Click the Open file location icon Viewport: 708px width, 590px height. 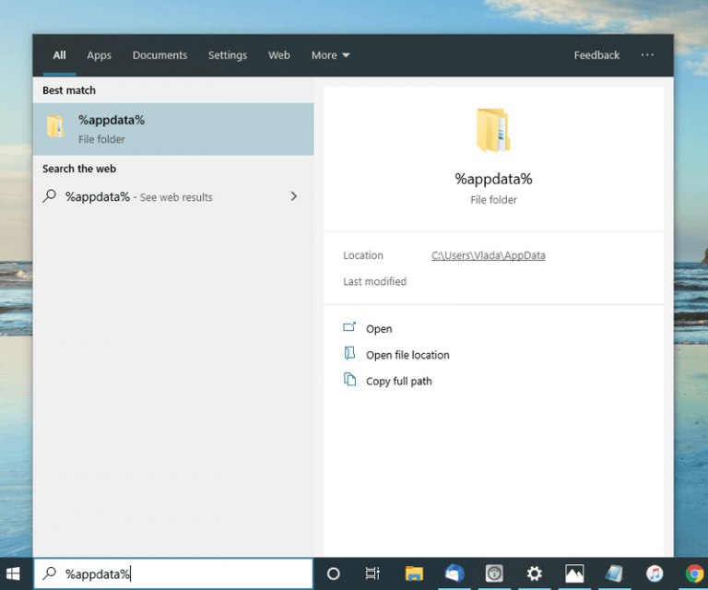pyautogui.click(x=349, y=353)
